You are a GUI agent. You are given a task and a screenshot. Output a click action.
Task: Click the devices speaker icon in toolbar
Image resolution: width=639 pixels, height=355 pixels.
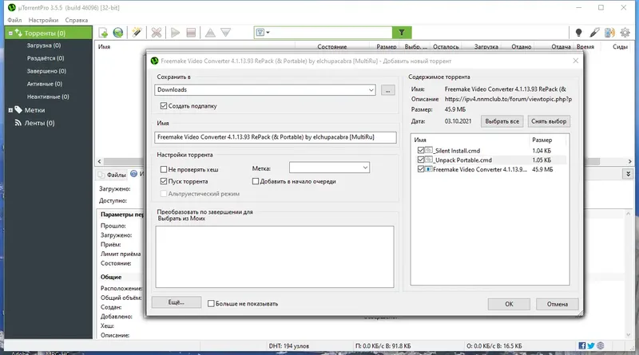(x=609, y=33)
